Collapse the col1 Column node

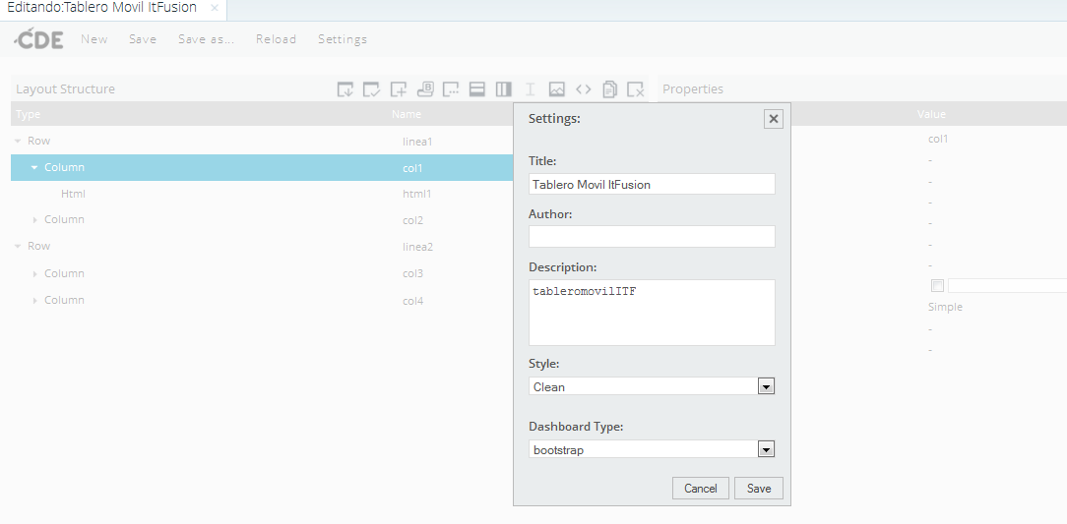[34, 167]
